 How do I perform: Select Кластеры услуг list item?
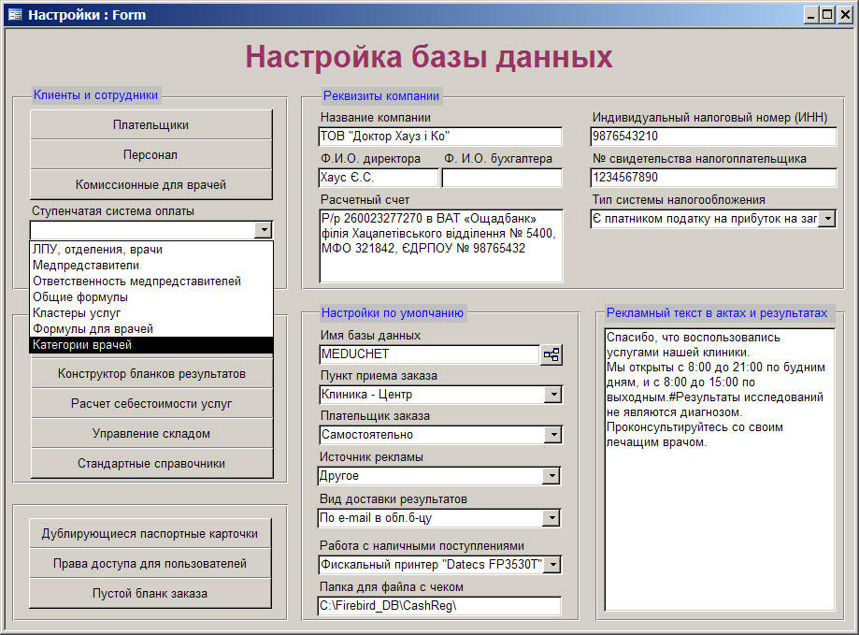click(x=151, y=313)
